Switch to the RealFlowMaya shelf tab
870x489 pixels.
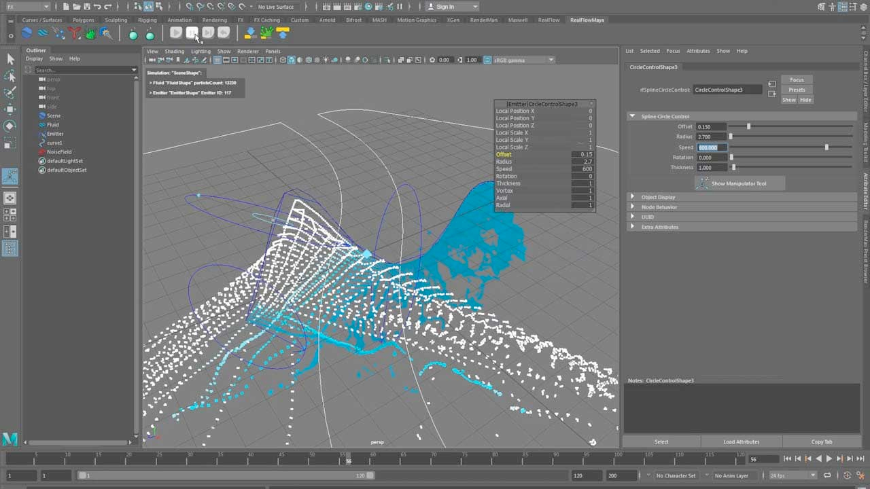[x=587, y=20]
